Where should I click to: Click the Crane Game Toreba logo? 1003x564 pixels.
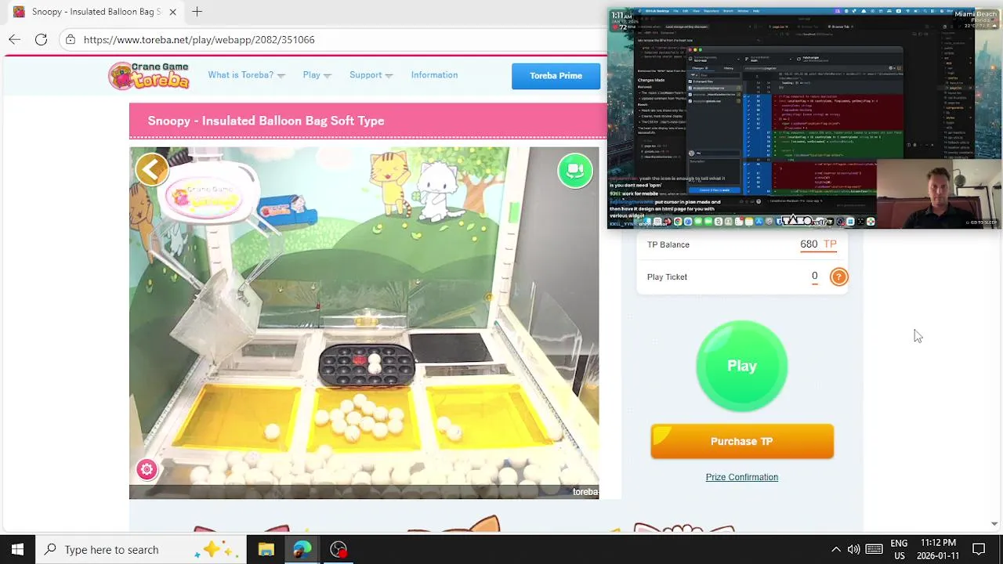tap(150, 75)
